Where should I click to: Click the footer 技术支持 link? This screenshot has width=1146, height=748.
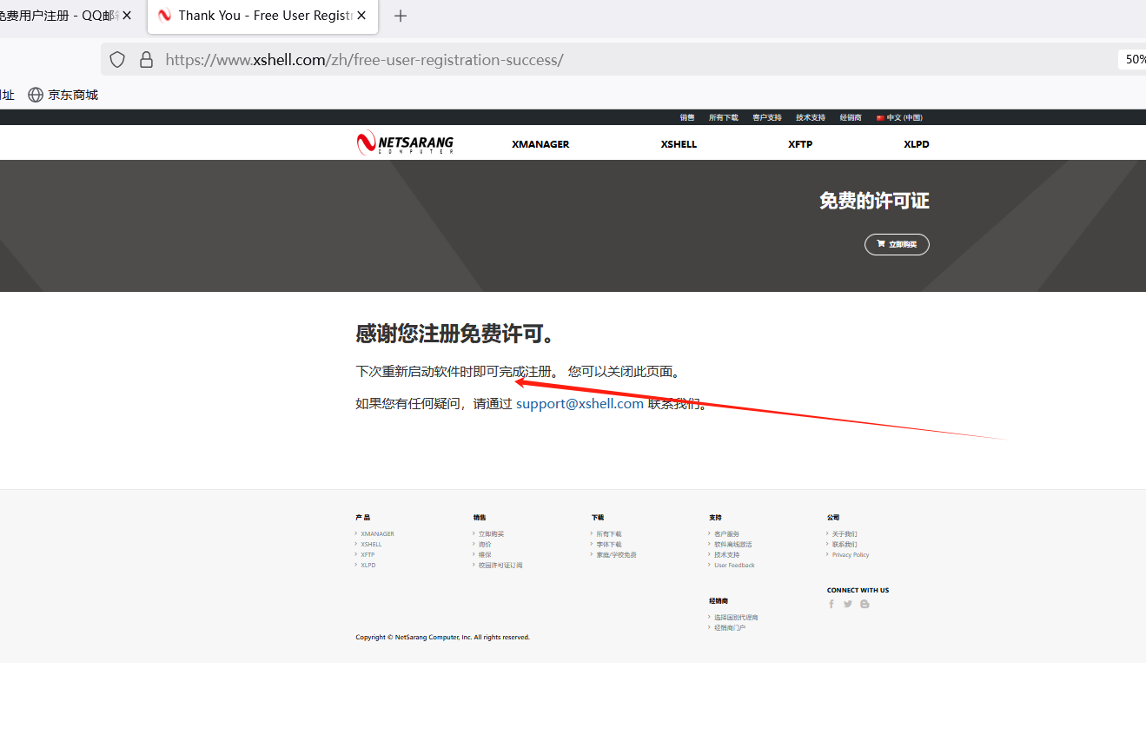[x=727, y=555]
